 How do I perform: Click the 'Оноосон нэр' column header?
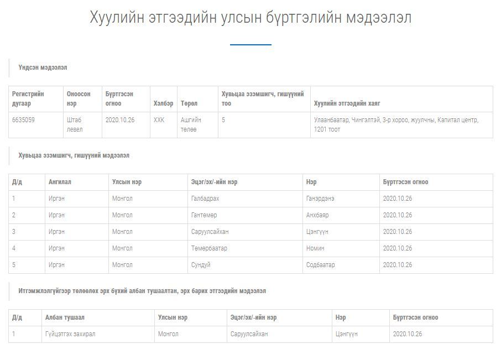click(79, 98)
